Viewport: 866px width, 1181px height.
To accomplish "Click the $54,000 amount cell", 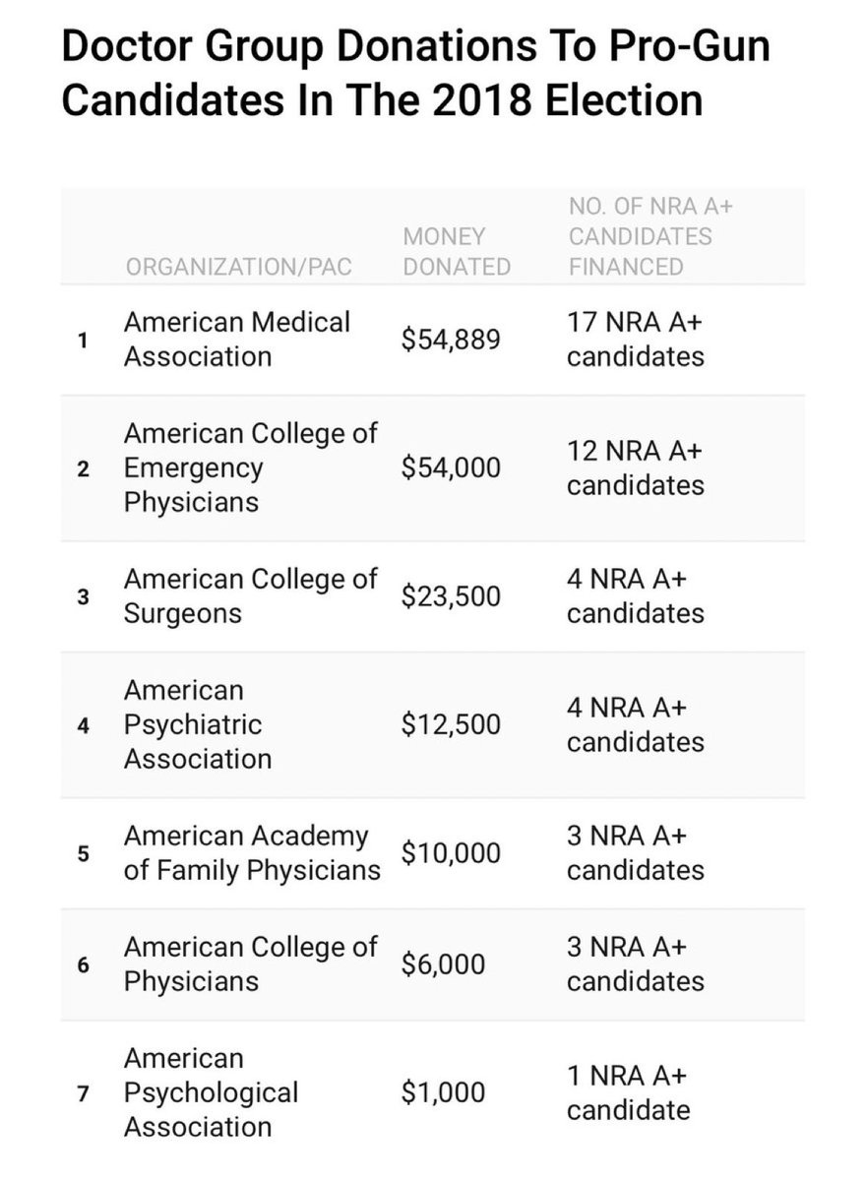I will (451, 468).
